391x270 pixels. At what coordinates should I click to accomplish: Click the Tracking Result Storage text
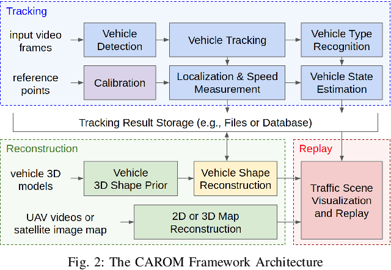tap(195, 123)
